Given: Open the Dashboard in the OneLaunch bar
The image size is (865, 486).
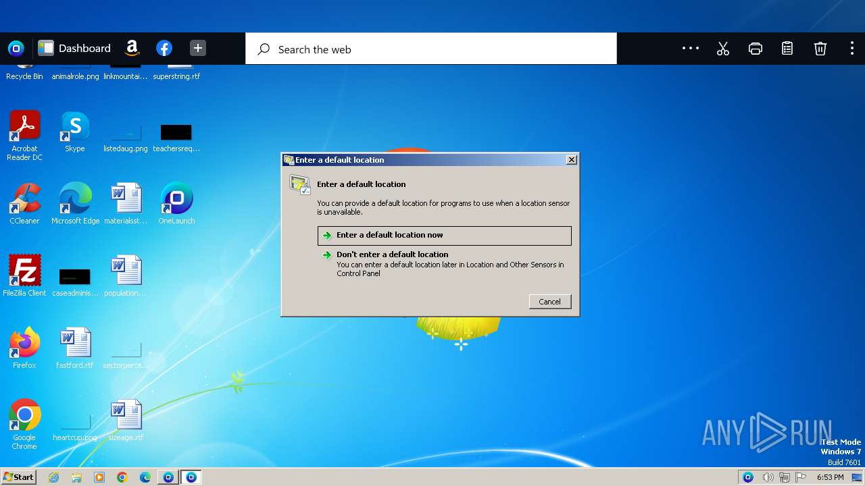Looking at the screenshot, I should tap(74, 49).
